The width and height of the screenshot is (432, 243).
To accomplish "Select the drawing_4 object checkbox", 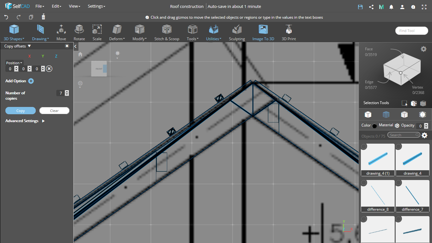I will pyautogui.click(x=399, y=146).
